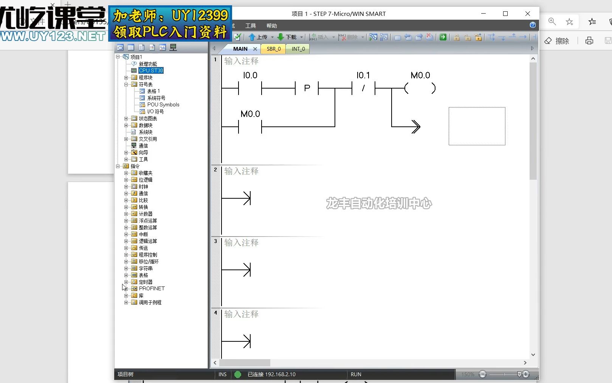
Task: Expand the 数据块 tree node
Action: [126, 125]
